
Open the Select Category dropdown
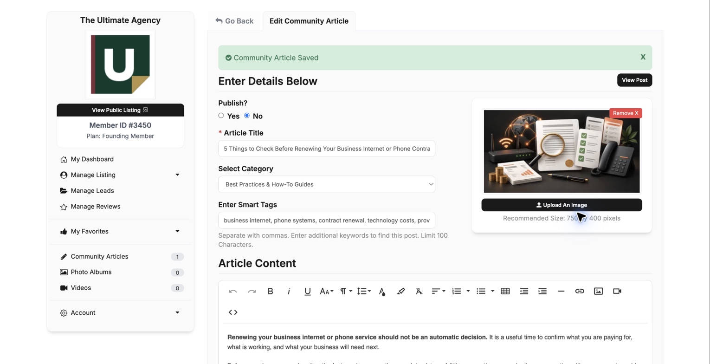click(327, 184)
